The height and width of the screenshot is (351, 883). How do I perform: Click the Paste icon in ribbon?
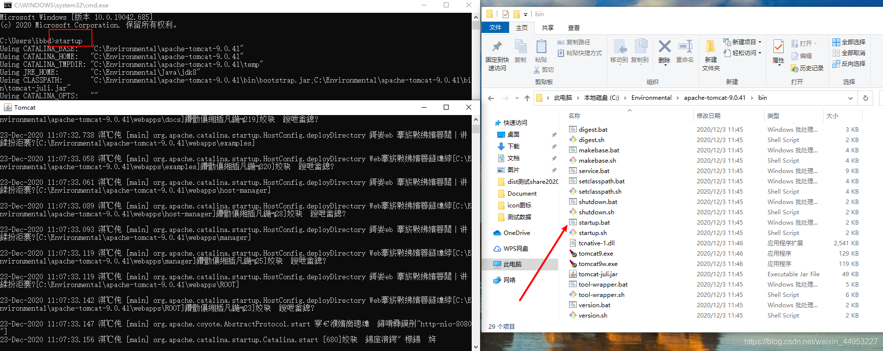[541, 47]
